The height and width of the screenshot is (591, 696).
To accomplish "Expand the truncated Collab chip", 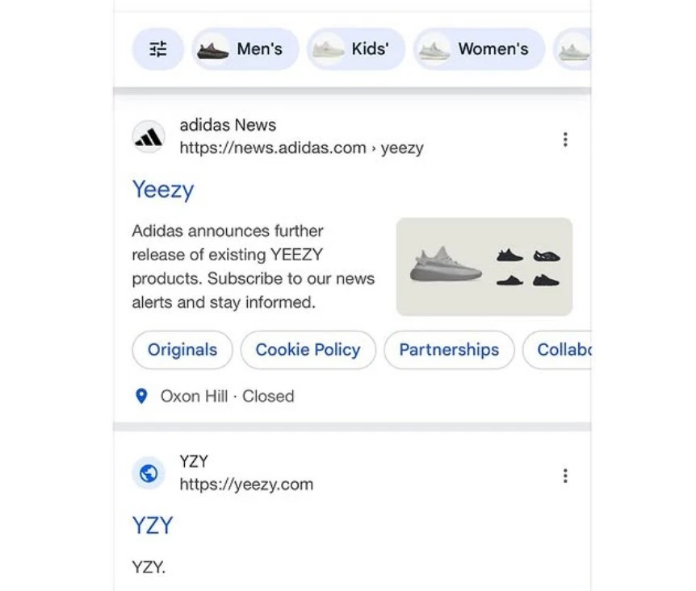I will tap(565, 350).
